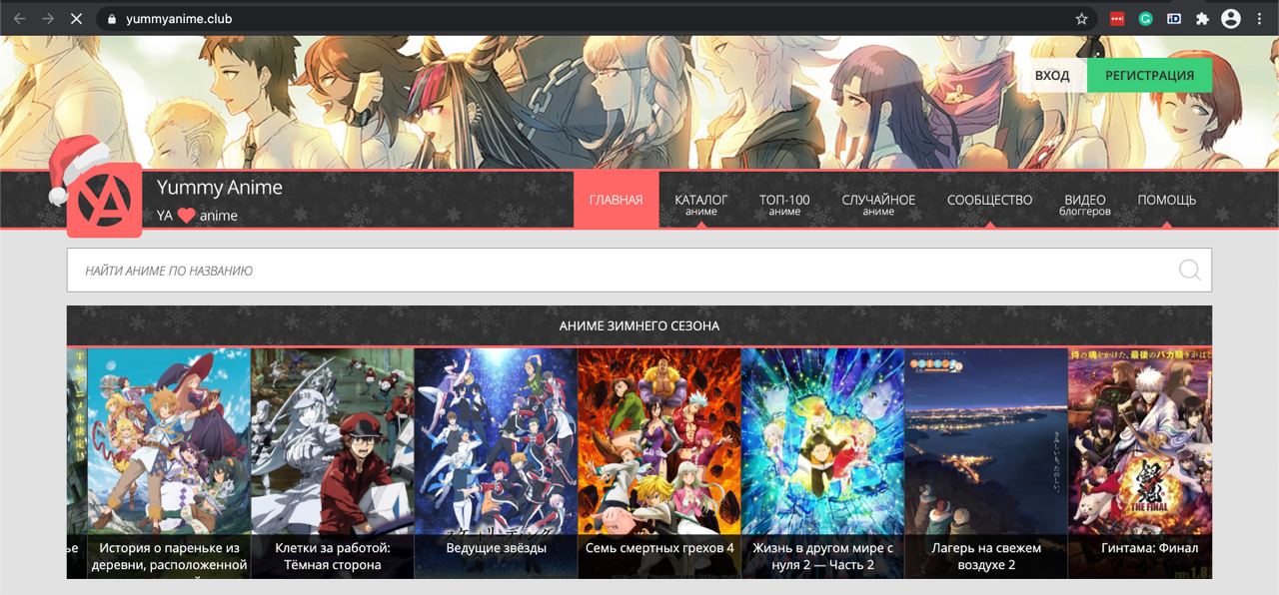
Task: Click the Гинтама: Финал caption
Action: pyautogui.click(x=1149, y=548)
